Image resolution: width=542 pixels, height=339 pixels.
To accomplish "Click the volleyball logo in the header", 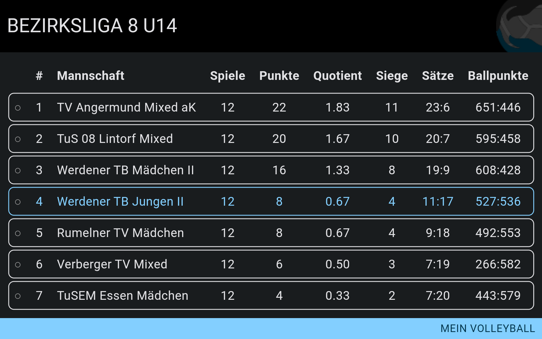I will tap(519, 26).
